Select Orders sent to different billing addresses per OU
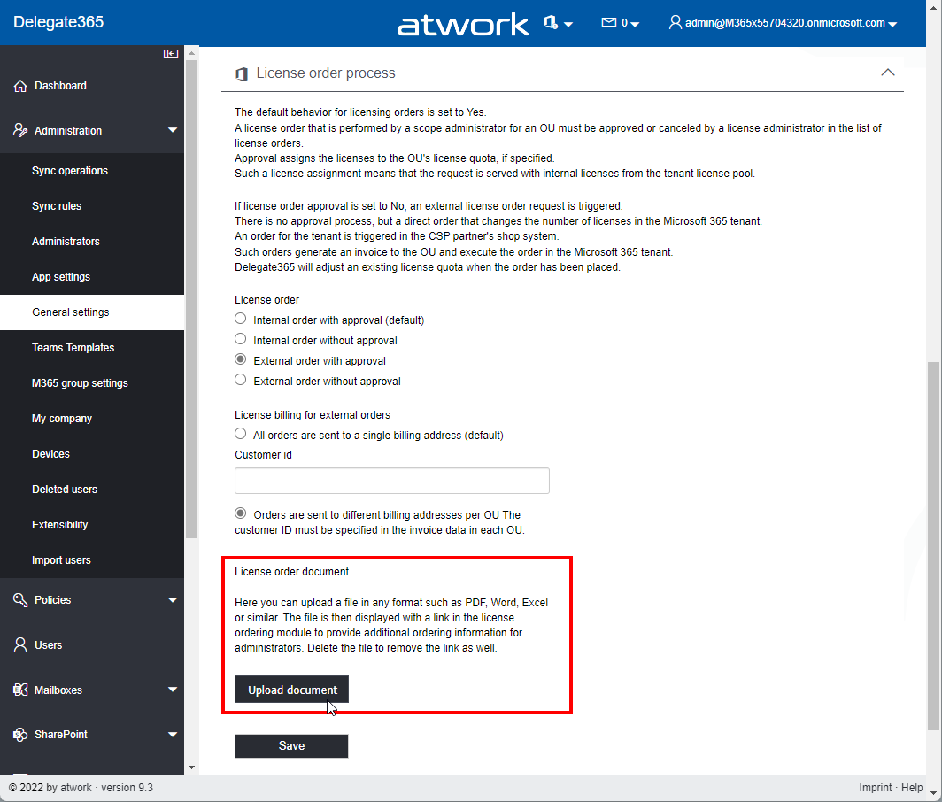The width and height of the screenshot is (942, 802). click(x=240, y=513)
